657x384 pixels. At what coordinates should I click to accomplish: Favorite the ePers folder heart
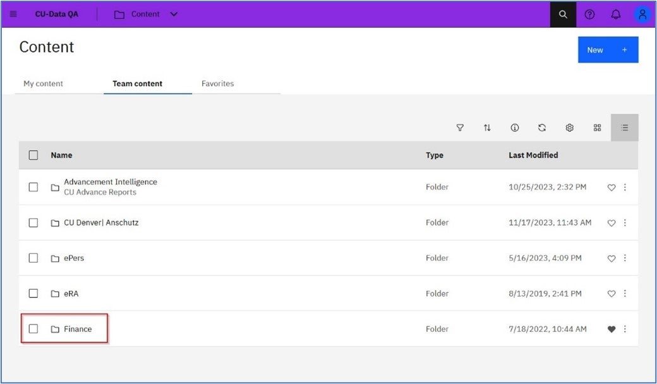click(x=612, y=259)
